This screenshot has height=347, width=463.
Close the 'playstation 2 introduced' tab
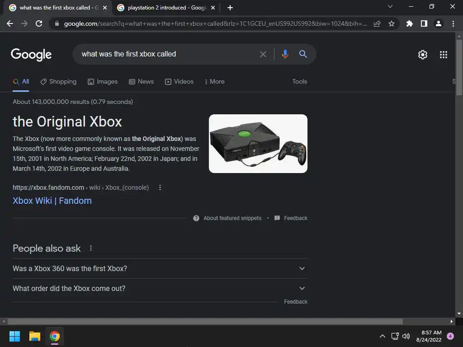(x=213, y=8)
